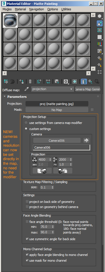Click sample slots vertical scrollbar up arrow
The width and height of the screenshot is (105, 272).
coord(93,15)
